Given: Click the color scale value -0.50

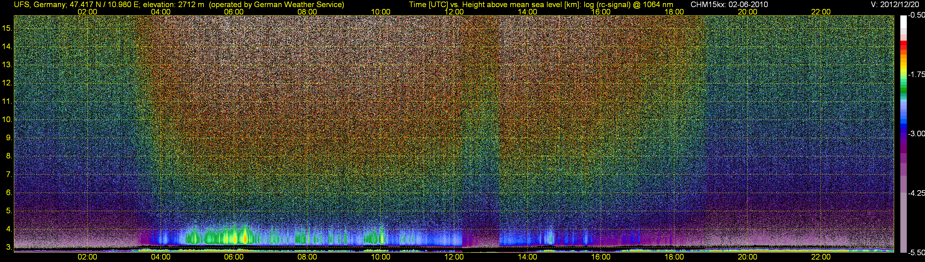Looking at the screenshot, I should tap(916, 15).
